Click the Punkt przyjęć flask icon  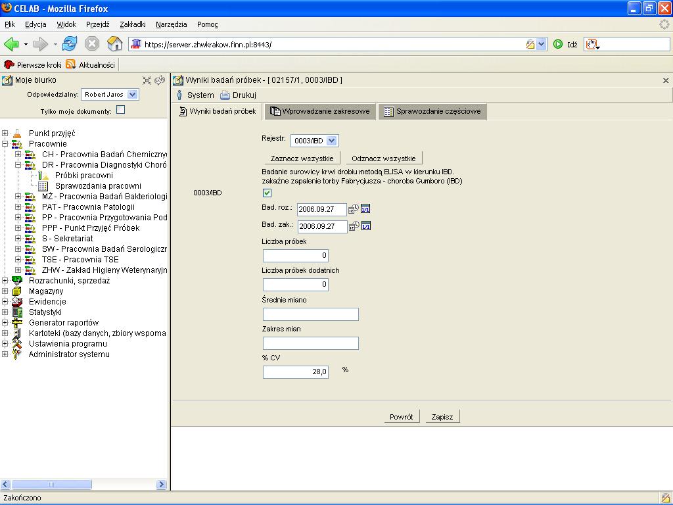[x=16, y=133]
